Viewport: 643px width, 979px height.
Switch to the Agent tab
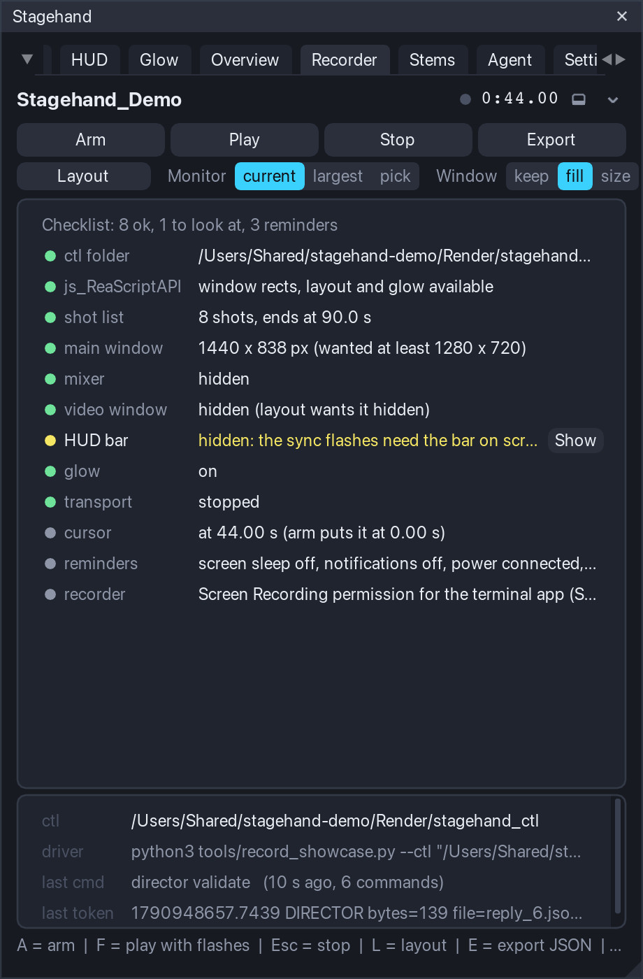(x=510, y=60)
